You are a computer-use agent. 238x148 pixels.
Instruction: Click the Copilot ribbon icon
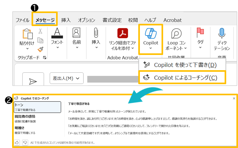pyautogui.click(x=151, y=33)
